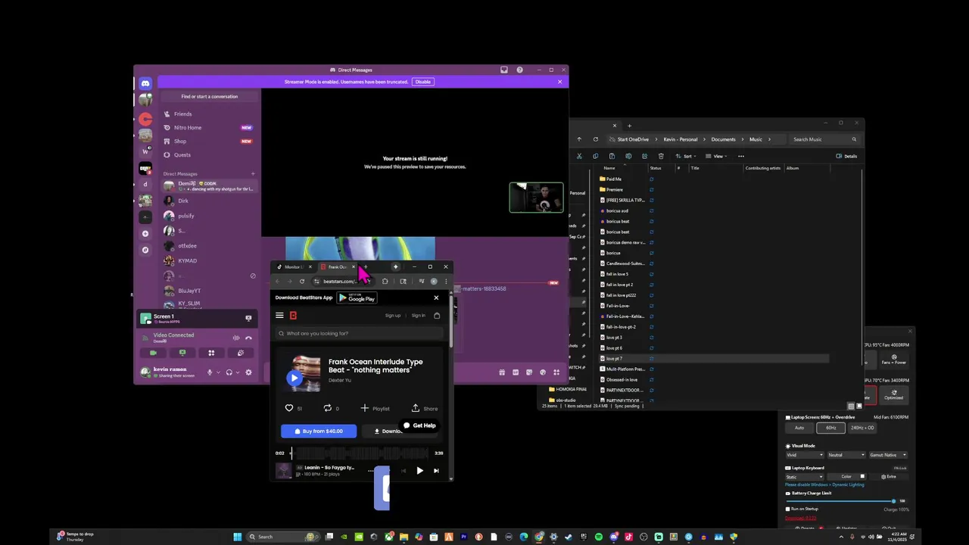Open BeatStars hamburger menu
The image size is (969, 545).
(279, 316)
